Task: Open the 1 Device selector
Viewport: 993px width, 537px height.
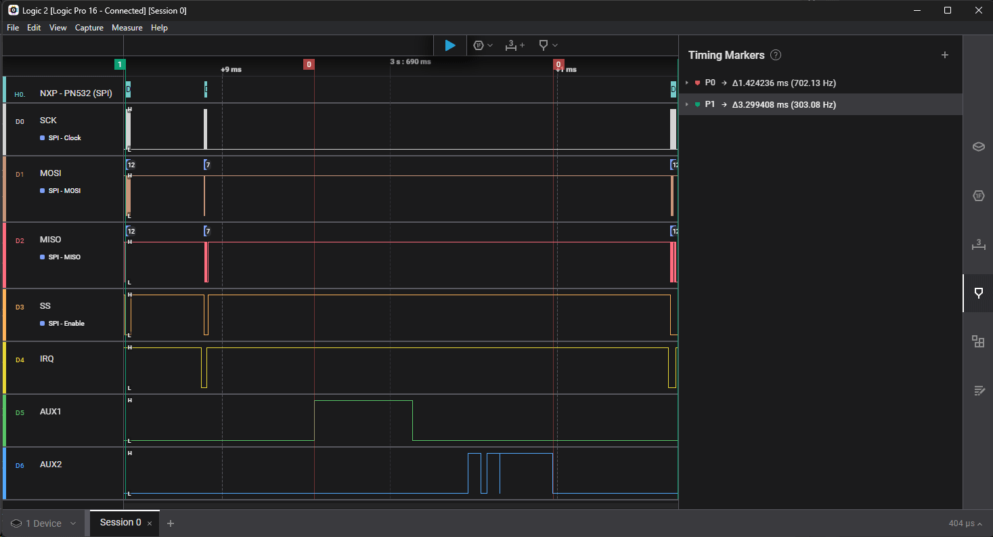Action: 44,523
